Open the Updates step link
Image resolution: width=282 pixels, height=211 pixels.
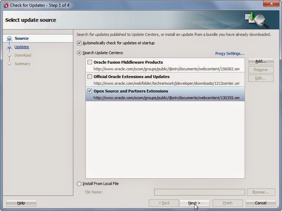[x=22, y=47]
